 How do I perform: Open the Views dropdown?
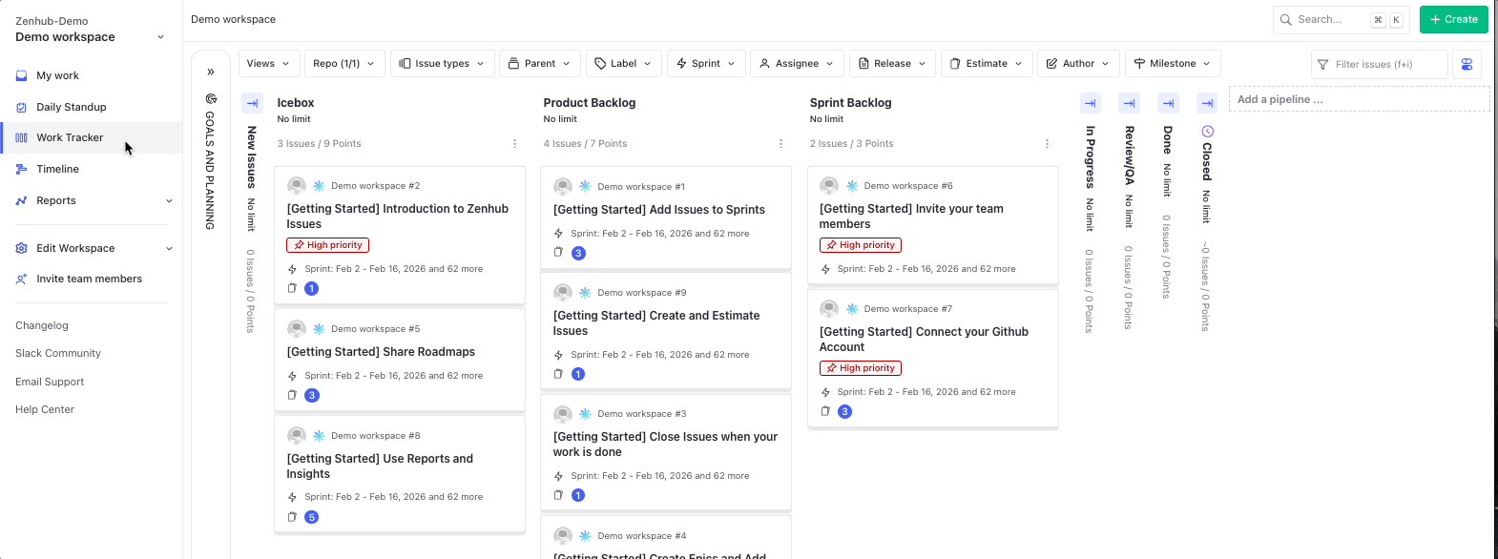click(x=268, y=64)
